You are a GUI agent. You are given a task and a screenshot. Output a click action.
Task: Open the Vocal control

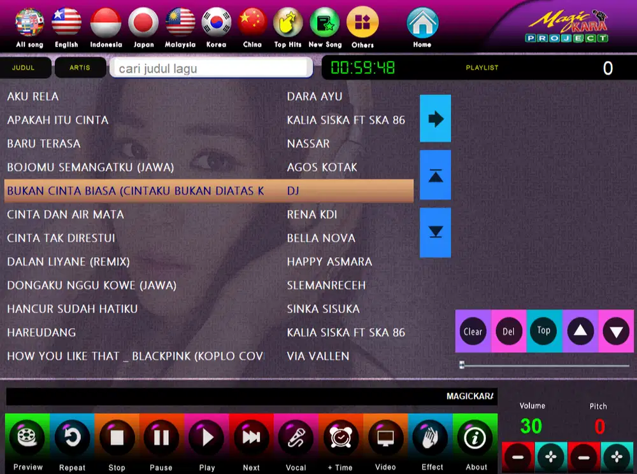click(296, 438)
